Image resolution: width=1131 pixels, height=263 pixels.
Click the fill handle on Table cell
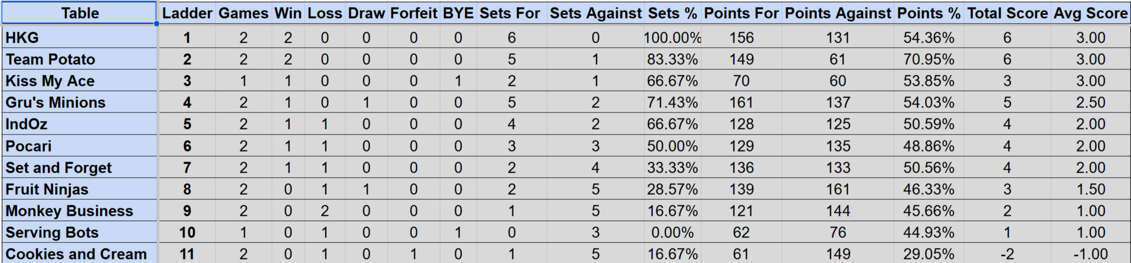coord(157,24)
